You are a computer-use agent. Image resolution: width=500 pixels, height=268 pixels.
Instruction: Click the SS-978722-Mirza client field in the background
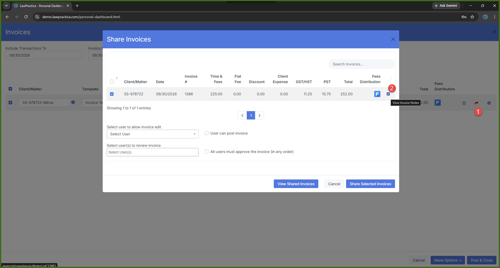tap(44, 102)
